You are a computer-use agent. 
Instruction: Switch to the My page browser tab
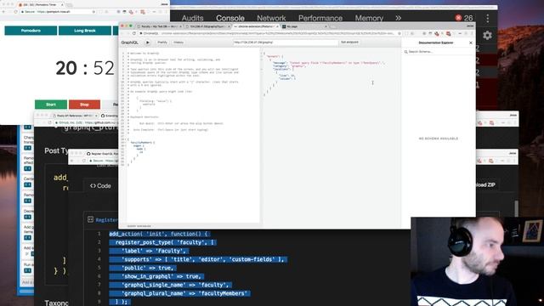click(x=304, y=26)
